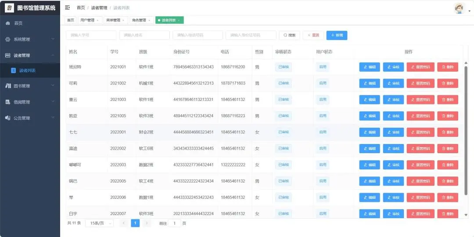This screenshot has width=474, height=237.
Task: Click the 学号 search input field
Action: [91, 36]
